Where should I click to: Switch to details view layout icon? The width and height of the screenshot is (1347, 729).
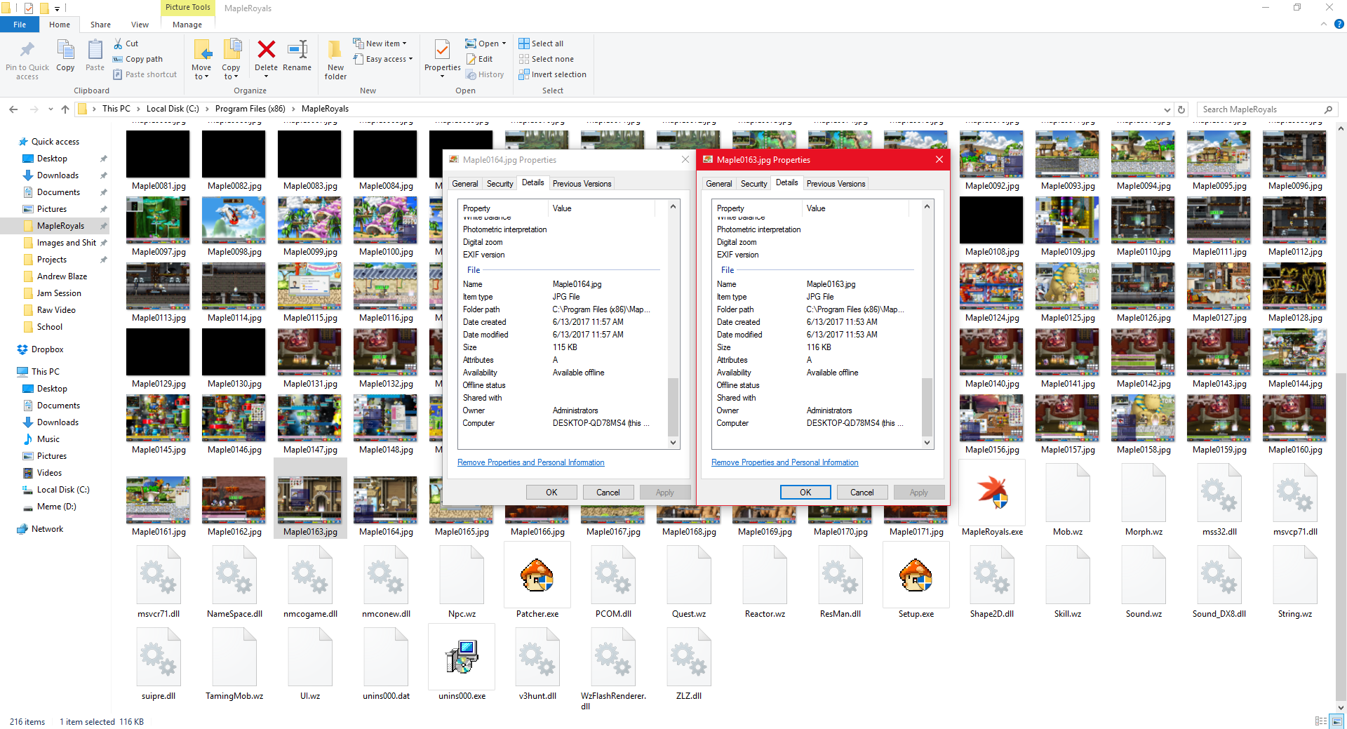(x=1321, y=721)
